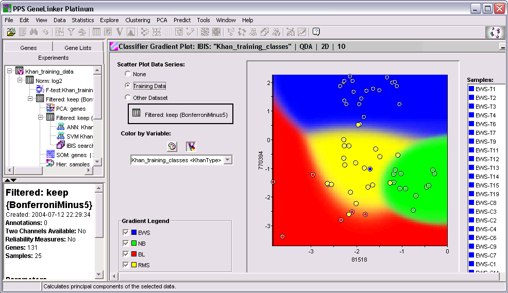The image size is (508, 293).
Task: Click the stacked windows toolbar icon
Action: (265, 32)
